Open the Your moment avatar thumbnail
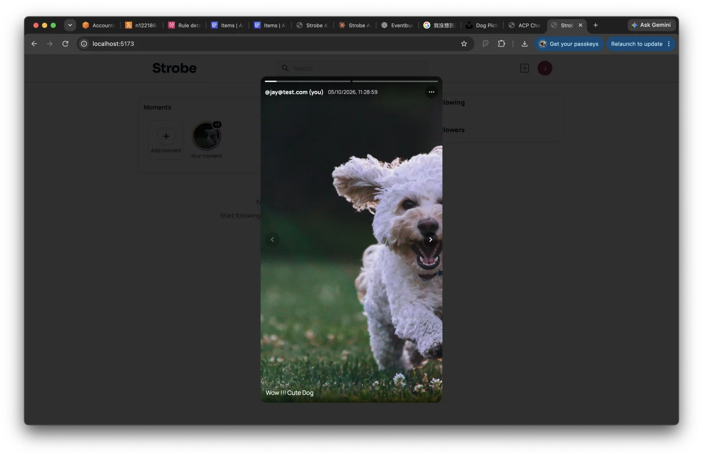 [207, 136]
